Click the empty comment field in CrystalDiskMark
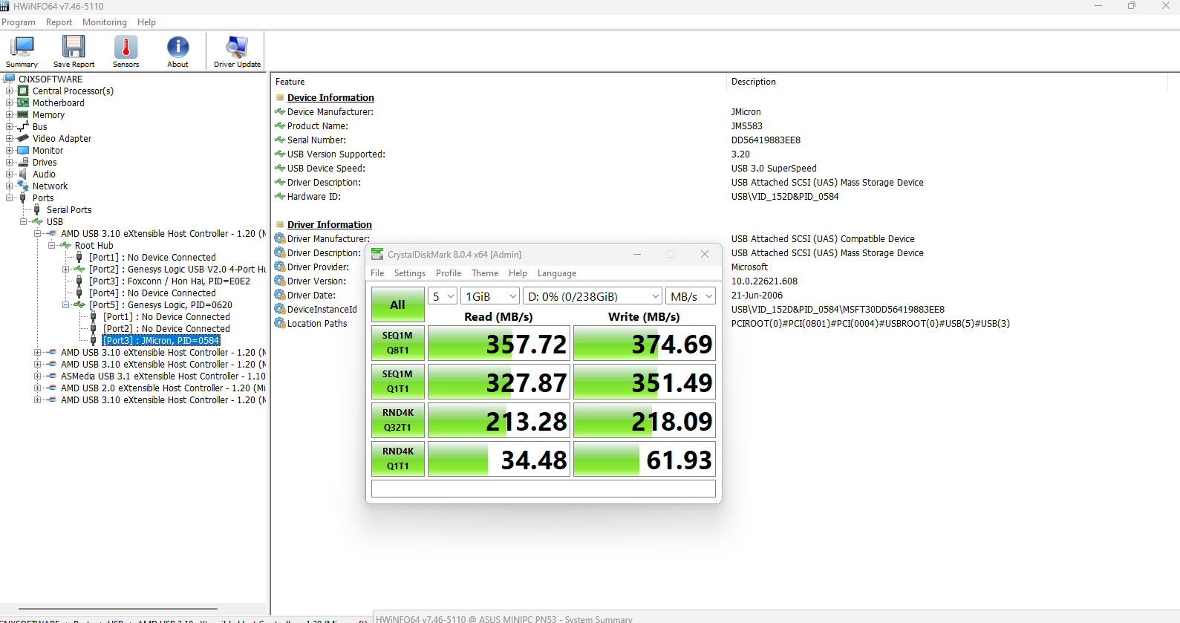Image resolution: width=1180 pixels, height=623 pixels. point(544,489)
